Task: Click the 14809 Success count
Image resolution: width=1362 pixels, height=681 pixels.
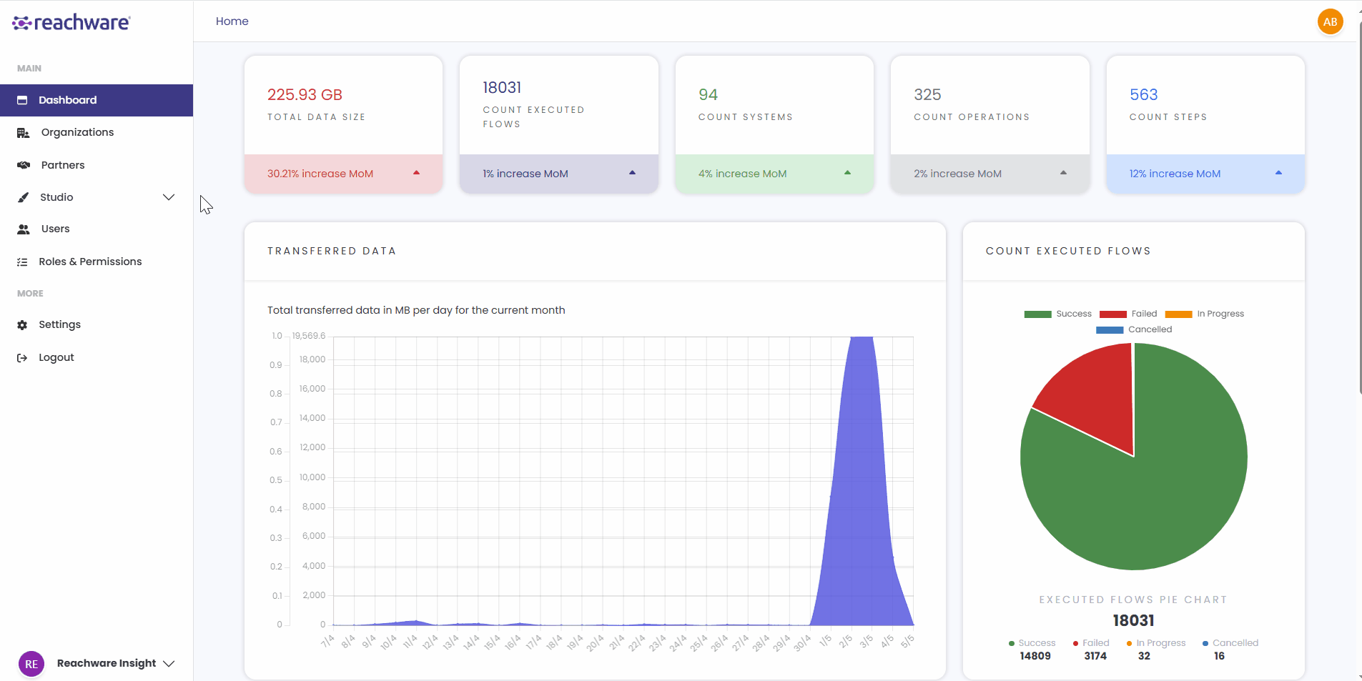Action: pos(1035,656)
